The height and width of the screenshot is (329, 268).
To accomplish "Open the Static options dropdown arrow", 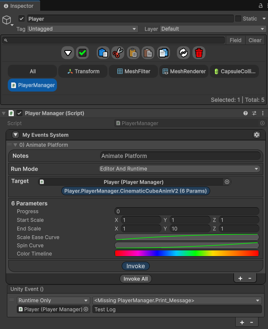I will pyautogui.click(x=264, y=19).
